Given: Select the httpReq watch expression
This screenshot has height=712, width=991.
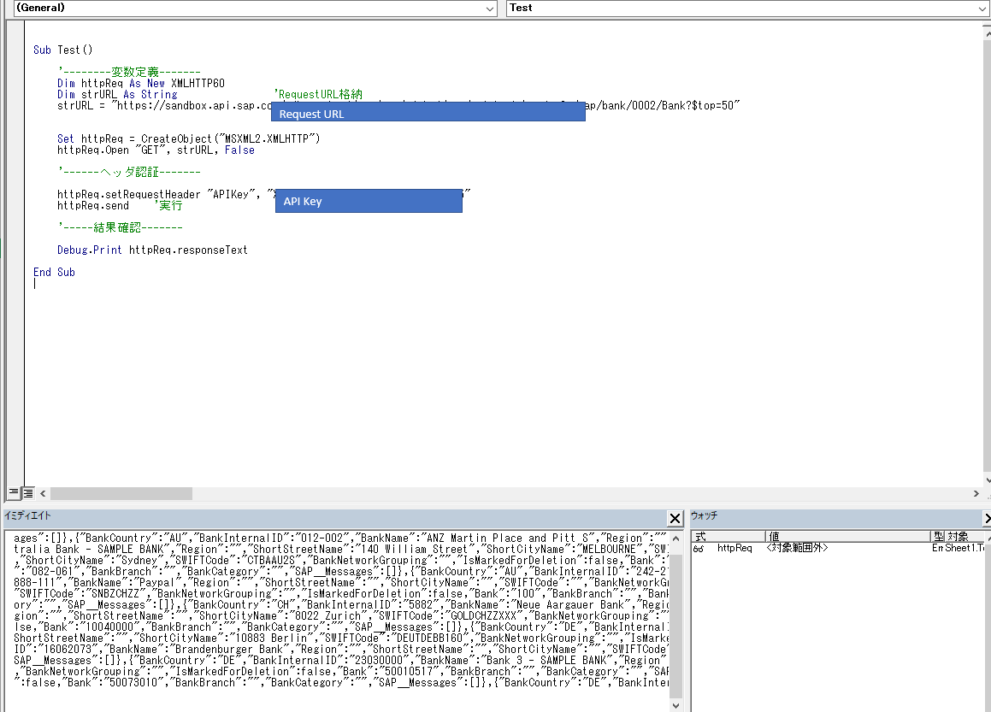Looking at the screenshot, I should (734, 548).
